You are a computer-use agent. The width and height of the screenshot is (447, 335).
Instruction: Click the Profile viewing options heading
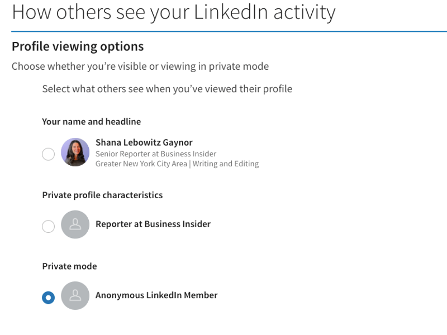[x=78, y=46]
